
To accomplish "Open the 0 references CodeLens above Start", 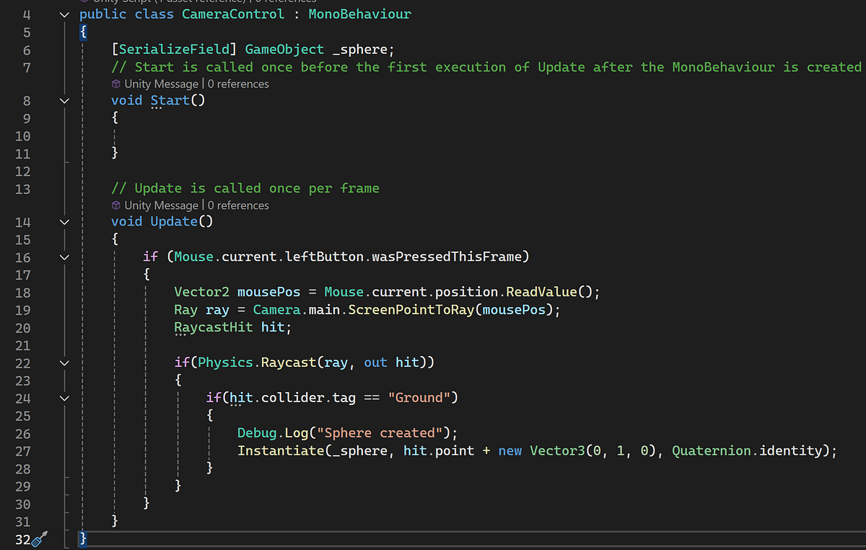I will click(x=238, y=84).
